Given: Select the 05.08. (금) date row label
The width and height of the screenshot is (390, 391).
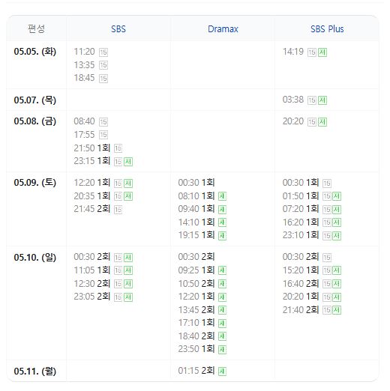Looking at the screenshot, I should [35, 121].
